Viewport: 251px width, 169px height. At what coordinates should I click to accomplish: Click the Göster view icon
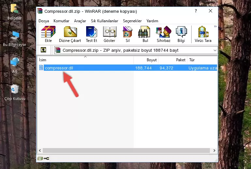tap(109, 34)
